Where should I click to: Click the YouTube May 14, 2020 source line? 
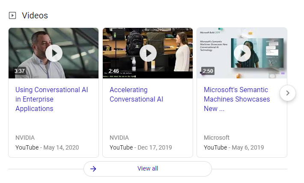pyautogui.click(x=47, y=147)
